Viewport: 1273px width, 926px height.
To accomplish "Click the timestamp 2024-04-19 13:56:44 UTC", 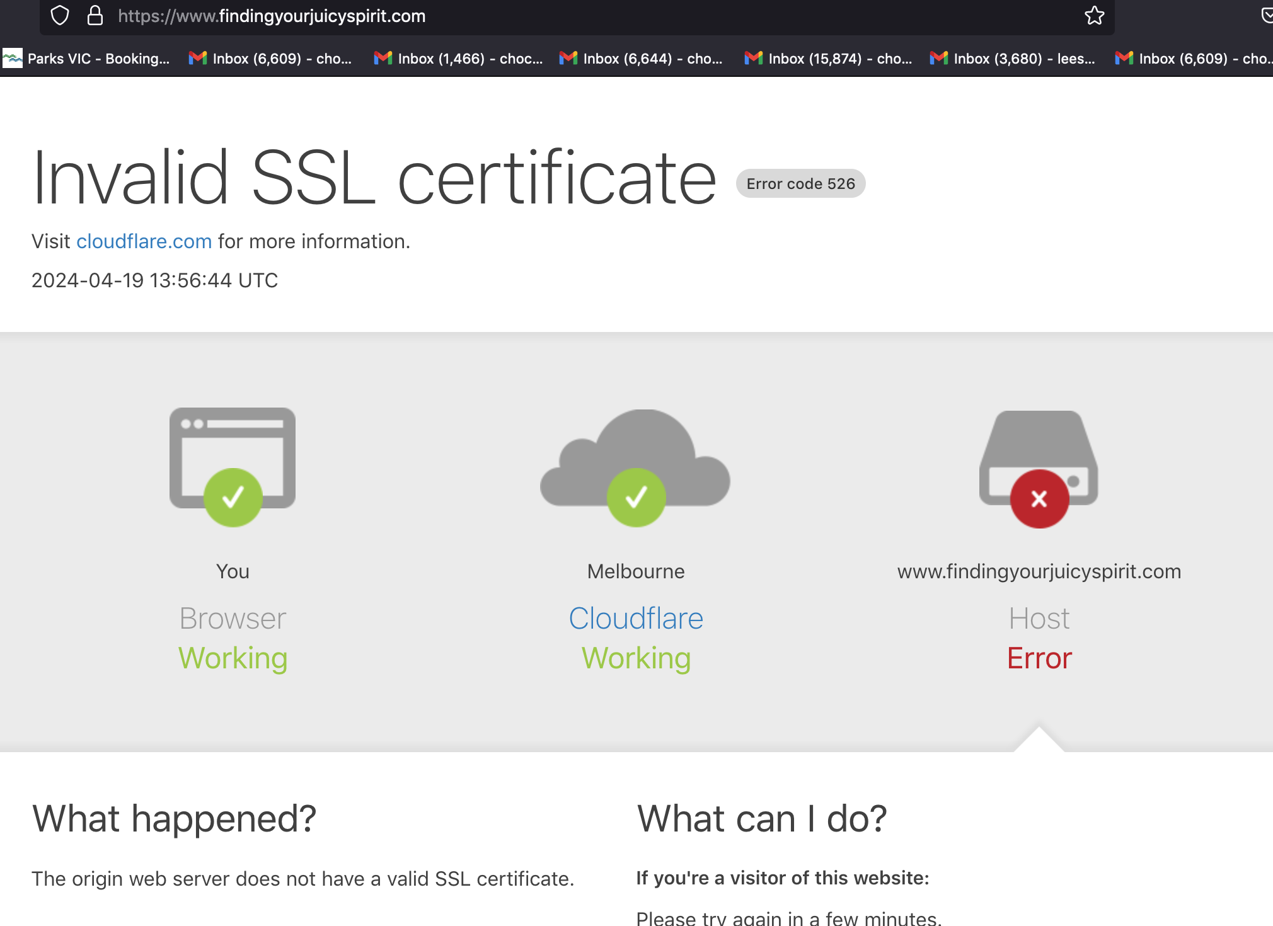I will (x=155, y=280).
